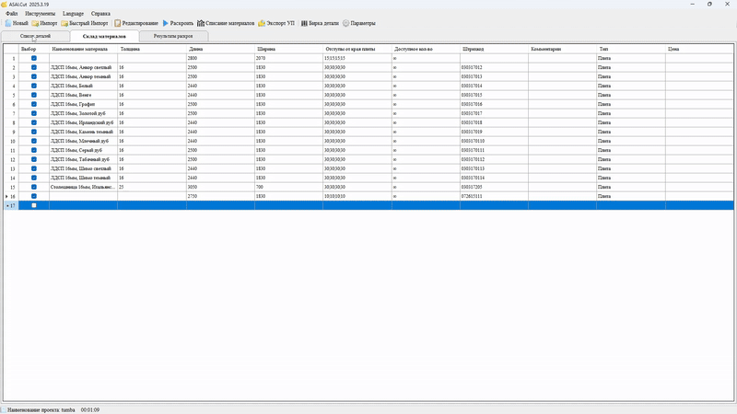
Task: Open Редактирование from the toolbar
Action: coord(136,23)
